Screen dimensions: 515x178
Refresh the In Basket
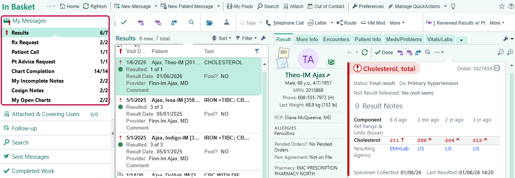coord(95,7)
